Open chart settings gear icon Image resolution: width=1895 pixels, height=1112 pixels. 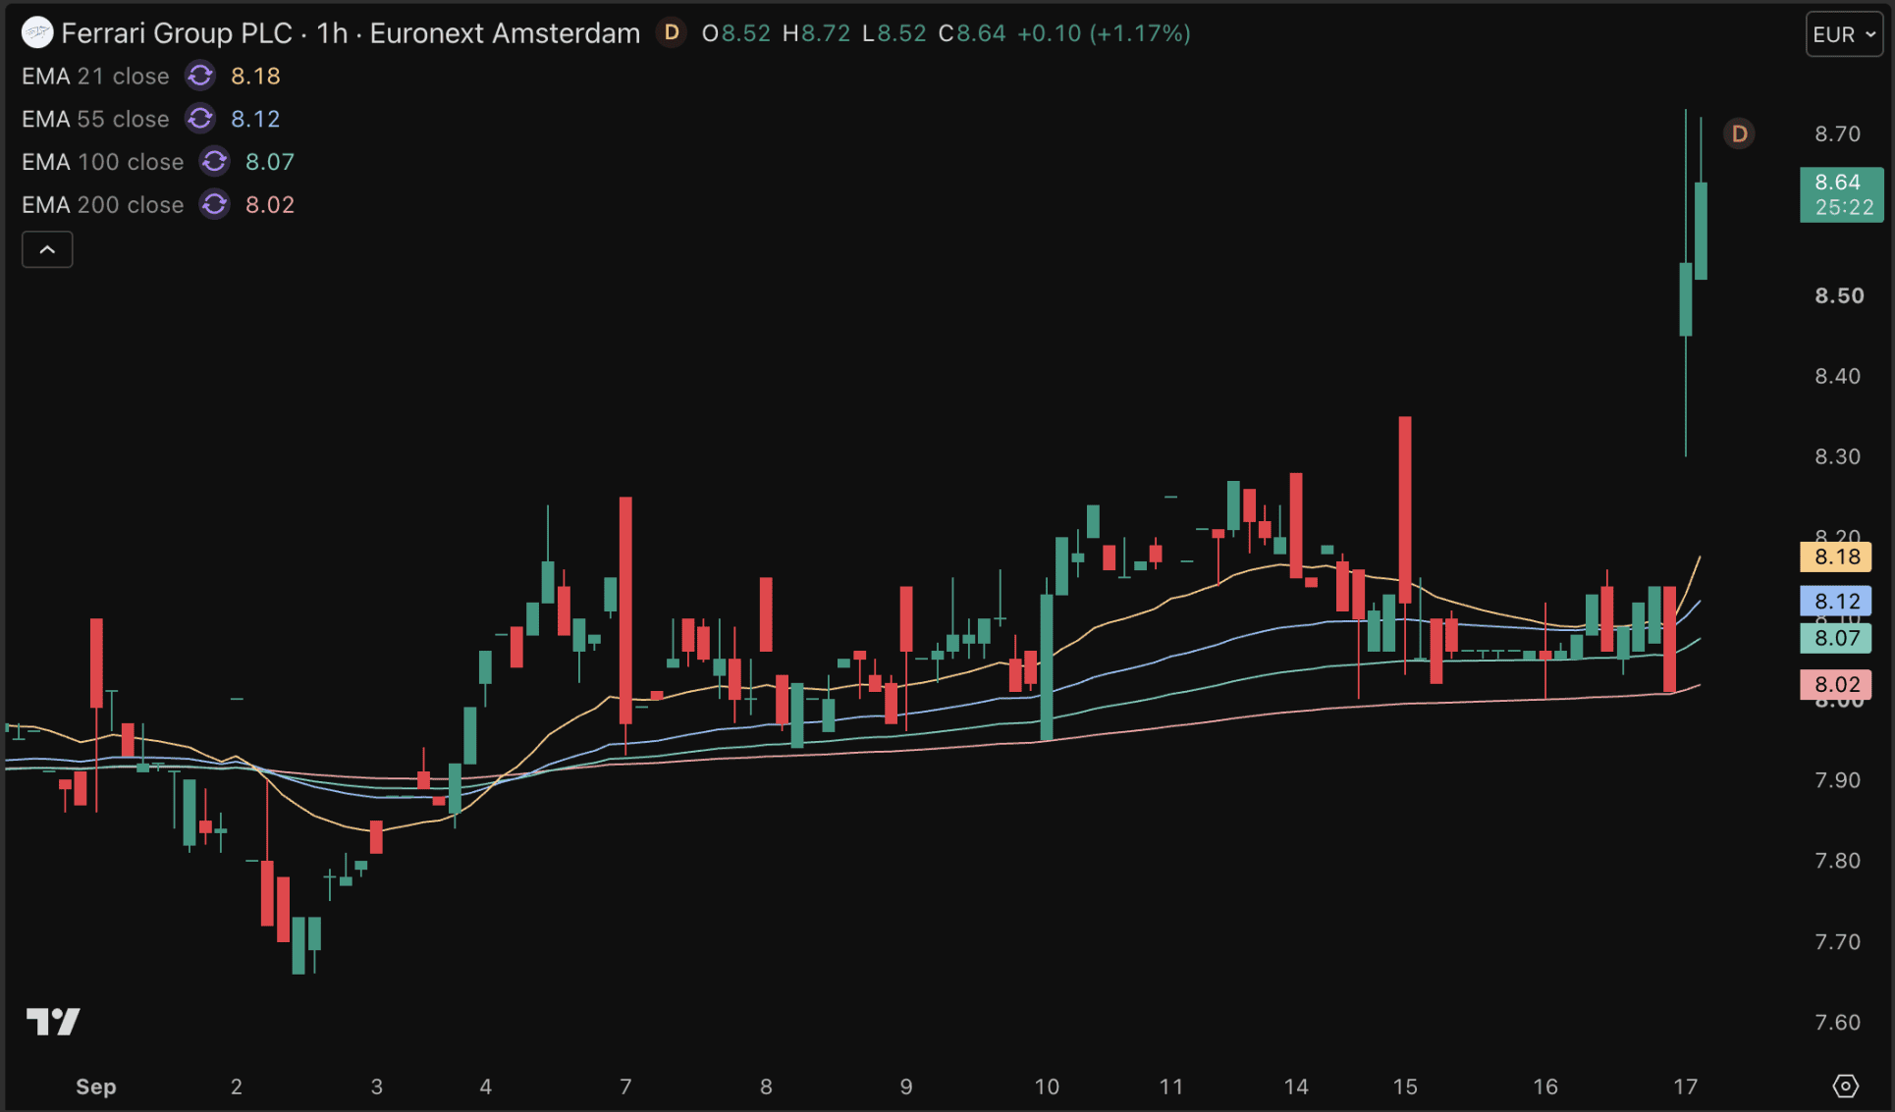(1846, 1086)
